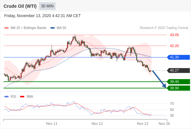Viewport: 191px width, 129px height.
Task: Click the Nov 13 date marker
Action: pos(142,124)
